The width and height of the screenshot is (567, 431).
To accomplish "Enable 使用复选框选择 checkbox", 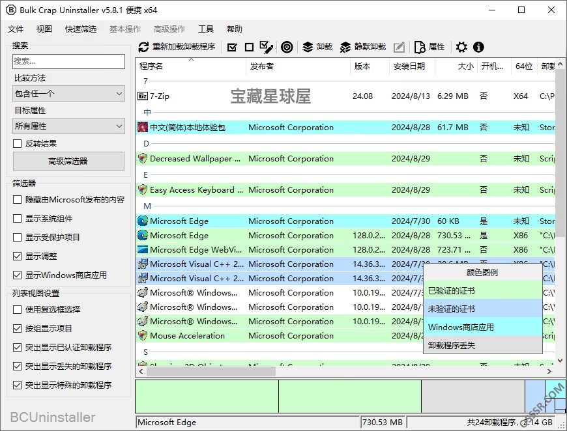I will [x=18, y=309].
